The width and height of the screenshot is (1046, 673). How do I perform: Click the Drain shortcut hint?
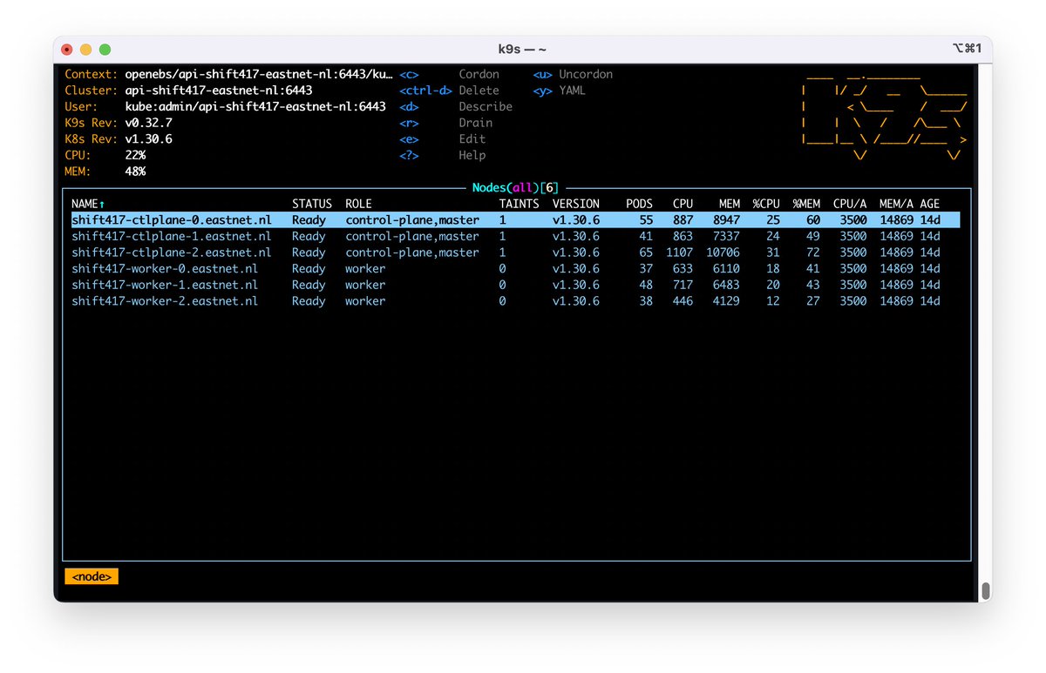475,123
